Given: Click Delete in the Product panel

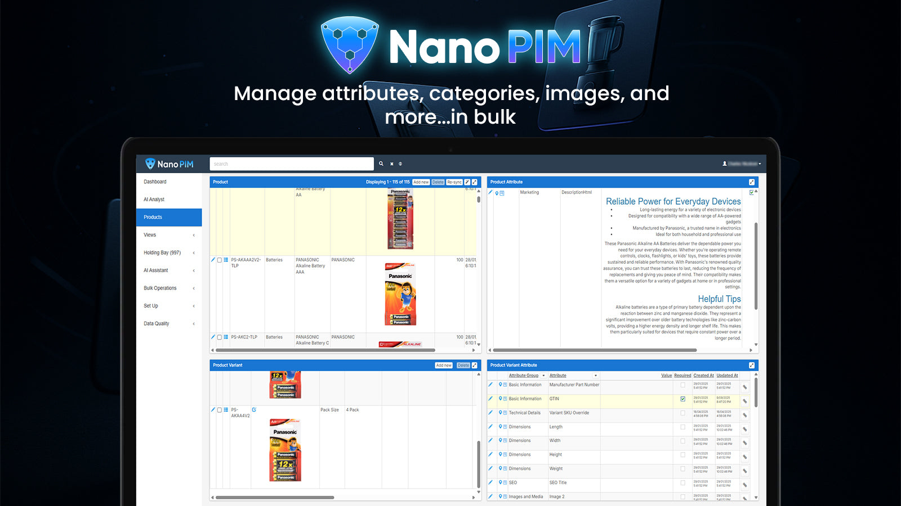Looking at the screenshot, I should point(438,182).
